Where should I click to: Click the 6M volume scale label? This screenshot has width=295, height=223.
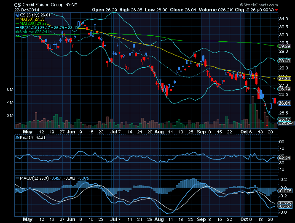pyautogui.click(x=10, y=90)
